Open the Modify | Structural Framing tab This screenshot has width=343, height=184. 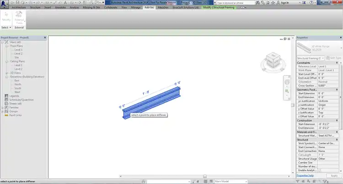coord(219,7)
